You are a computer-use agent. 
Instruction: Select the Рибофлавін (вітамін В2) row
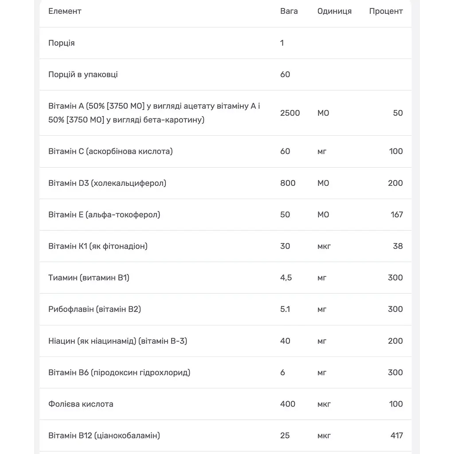[225, 309]
